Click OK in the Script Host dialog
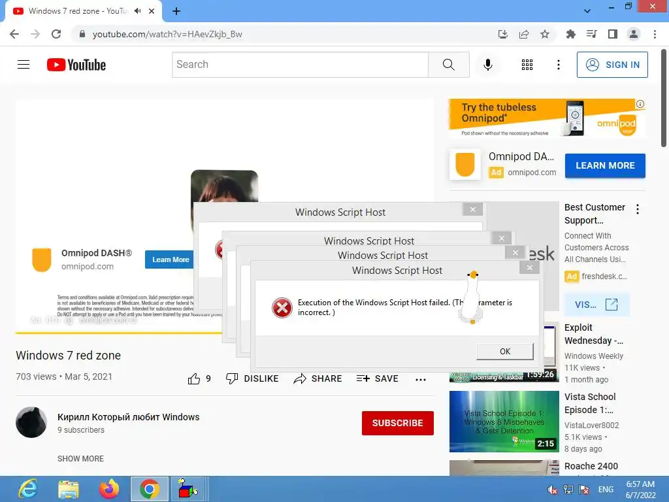Image resolution: width=669 pixels, height=502 pixels. click(505, 351)
